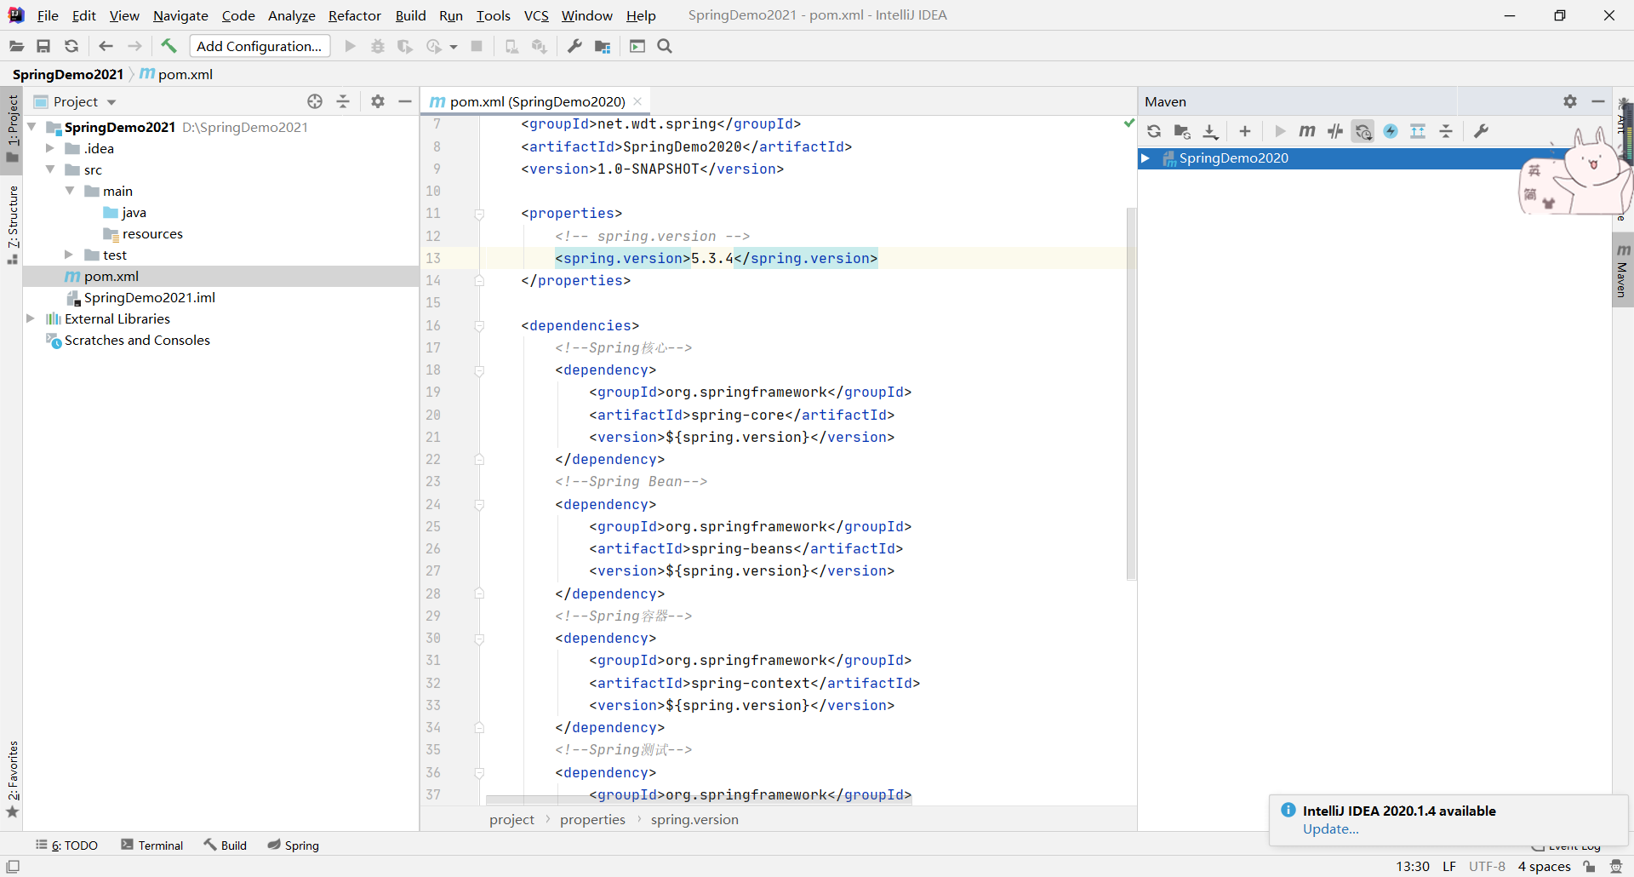Close the pom.xml editor tab
Screen dimensions: 1634x877
tap(637, 101)
